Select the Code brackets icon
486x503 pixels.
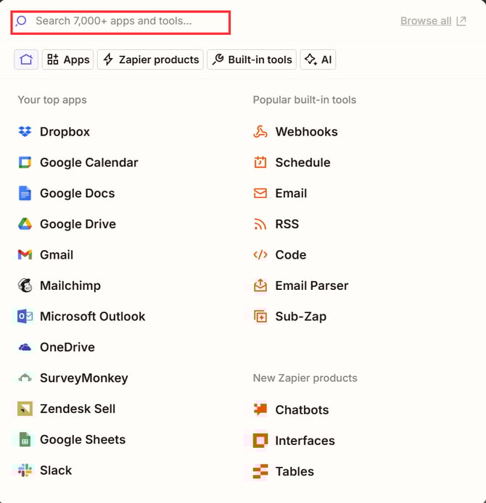pyautogui.click(x=260, y=255)
